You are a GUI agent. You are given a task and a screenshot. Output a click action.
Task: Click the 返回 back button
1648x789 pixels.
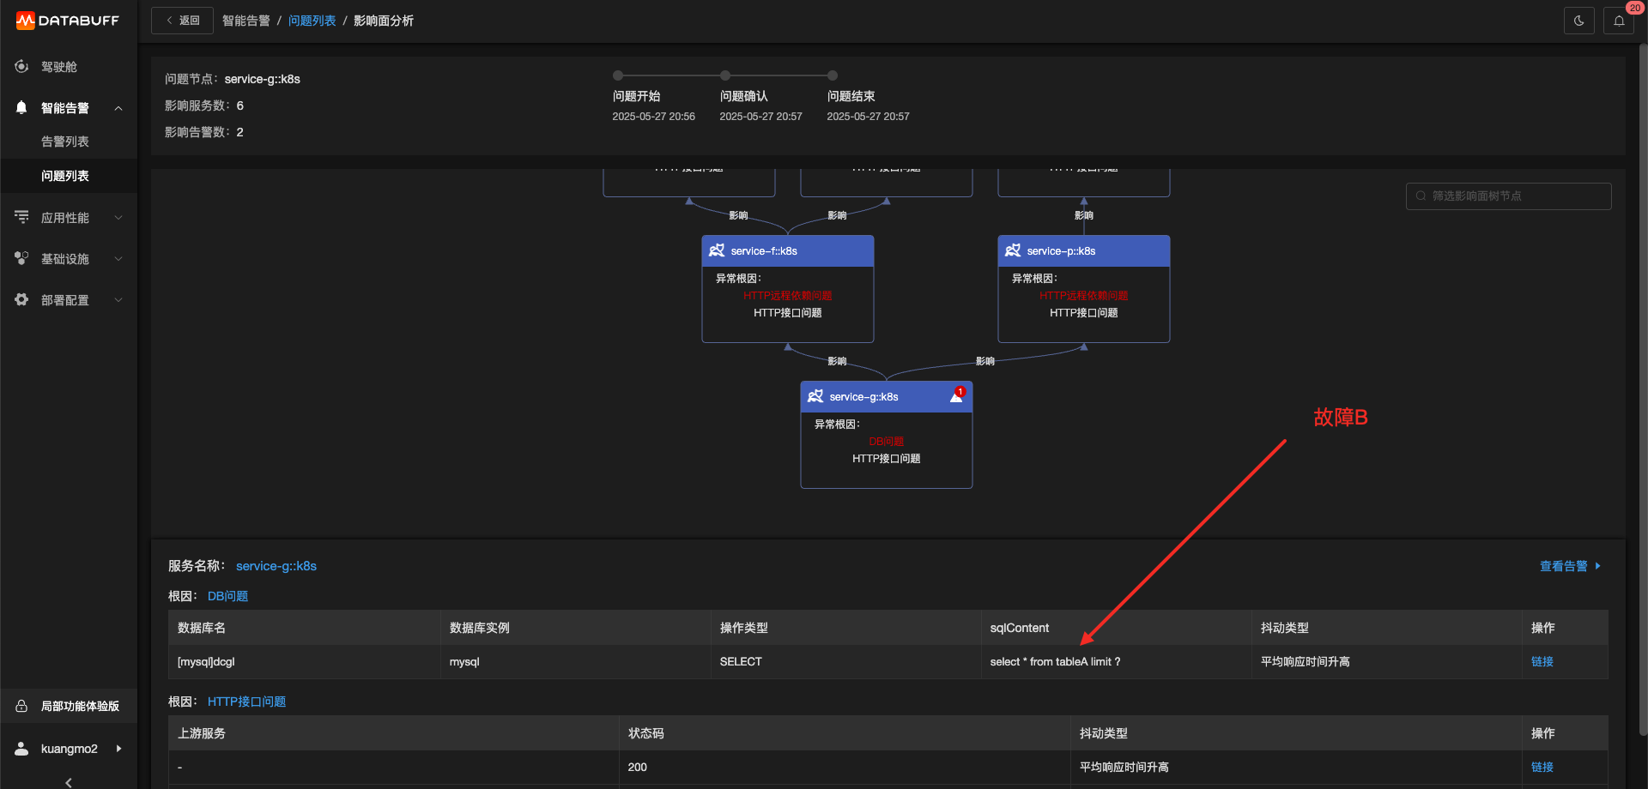(x=182, y=21)
